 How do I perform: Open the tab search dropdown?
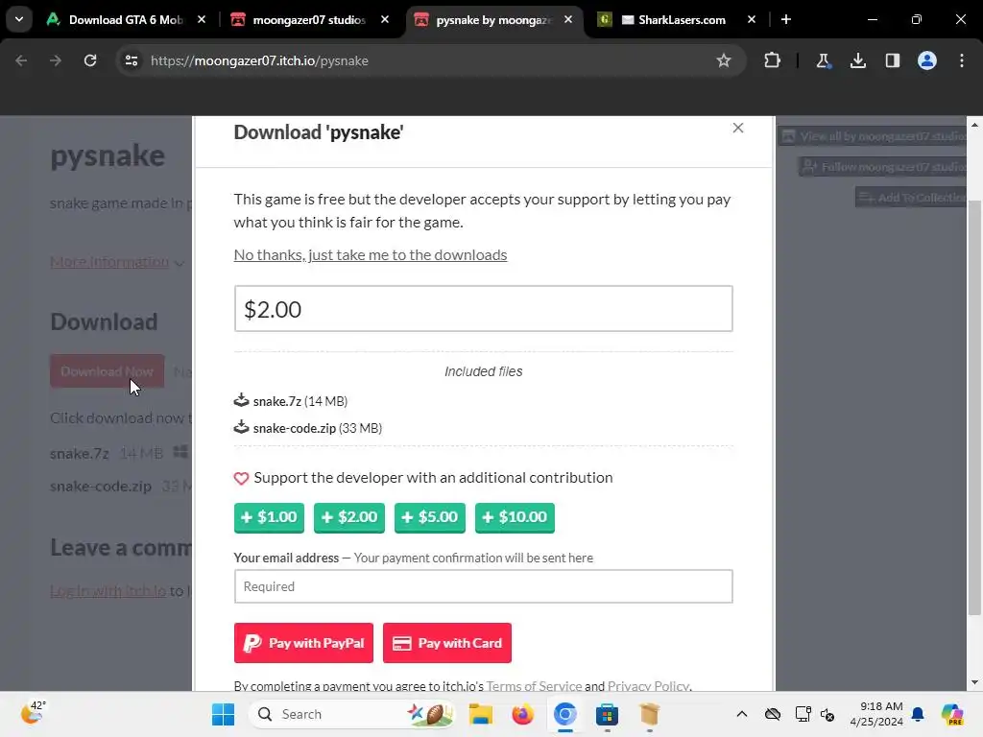[19, 20]
